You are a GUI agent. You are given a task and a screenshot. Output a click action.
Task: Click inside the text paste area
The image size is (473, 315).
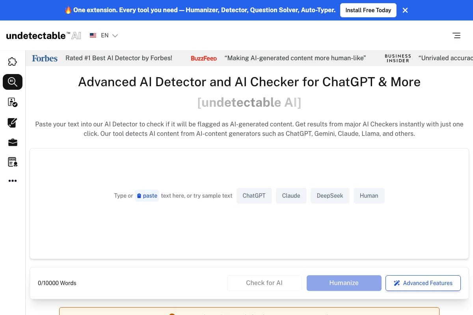[249, 228]
